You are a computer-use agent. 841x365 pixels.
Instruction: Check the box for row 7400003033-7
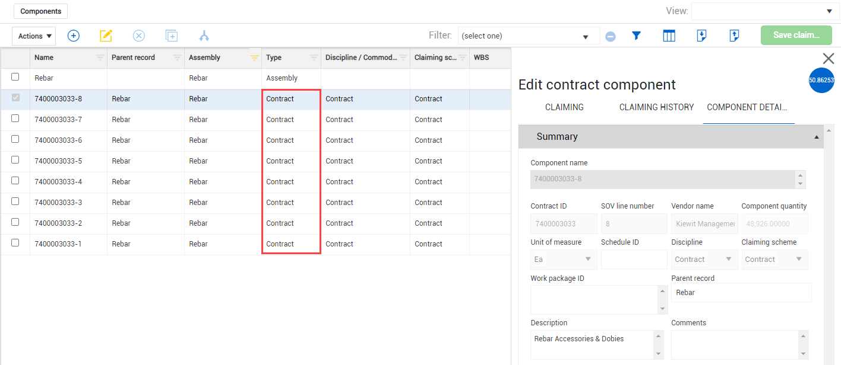(x=15, y=119)
